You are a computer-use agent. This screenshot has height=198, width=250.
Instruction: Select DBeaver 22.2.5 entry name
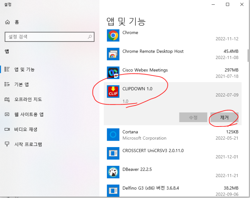[x=137, y=169]
